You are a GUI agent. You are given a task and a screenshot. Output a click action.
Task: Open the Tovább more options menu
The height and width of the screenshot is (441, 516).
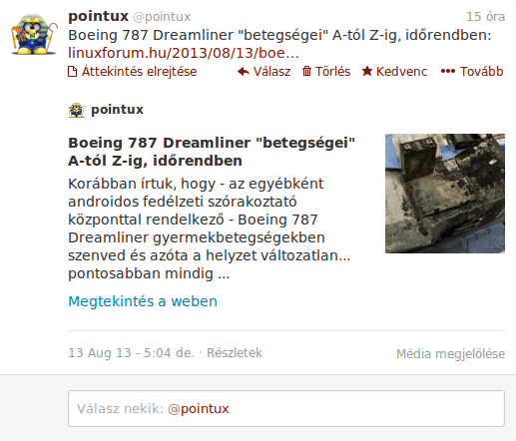[481, 72]
